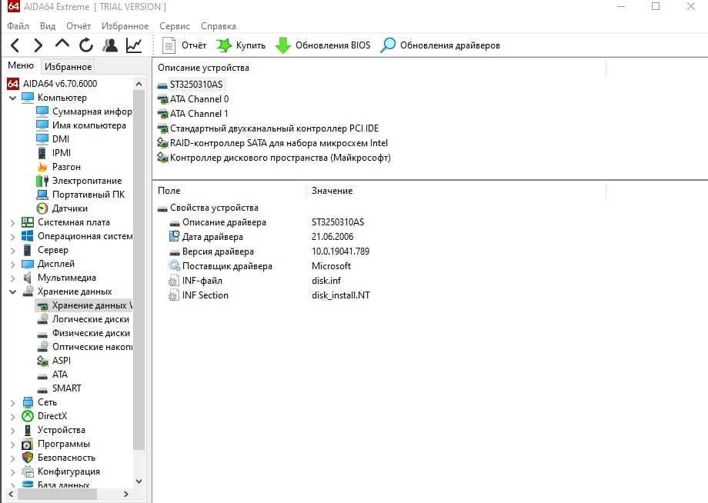Open user list via the person icon in toolbar

click(x=110, y=45)
